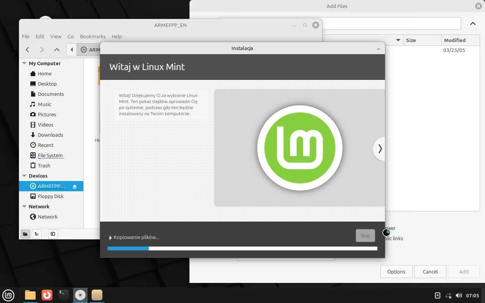Open Terminal from the taskbar
Viewport: 485px width, 303px height.
pos(64,295)
